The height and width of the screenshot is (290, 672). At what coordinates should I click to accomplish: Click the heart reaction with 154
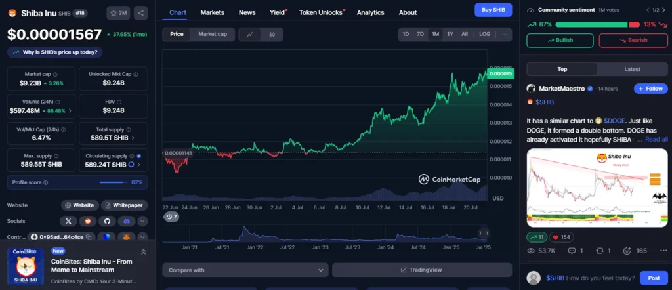[561, 237]
